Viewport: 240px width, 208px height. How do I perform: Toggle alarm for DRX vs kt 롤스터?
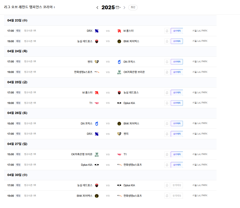(x=167, y=31)
